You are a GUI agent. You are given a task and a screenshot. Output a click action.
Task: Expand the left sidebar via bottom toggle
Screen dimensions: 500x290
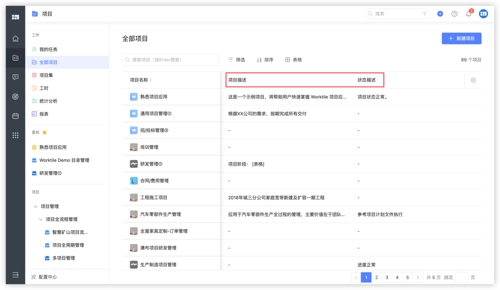coord(15,275)
